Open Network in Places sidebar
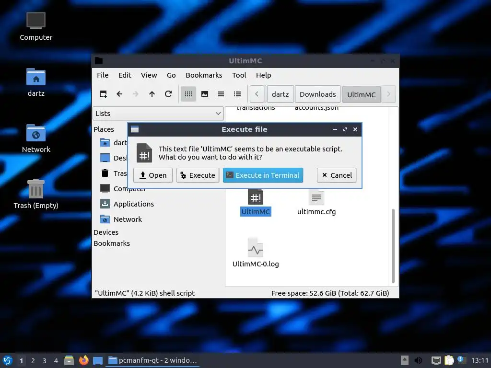Image resolution: width=491 pixels, height=368 pixels. coord(121,219)
